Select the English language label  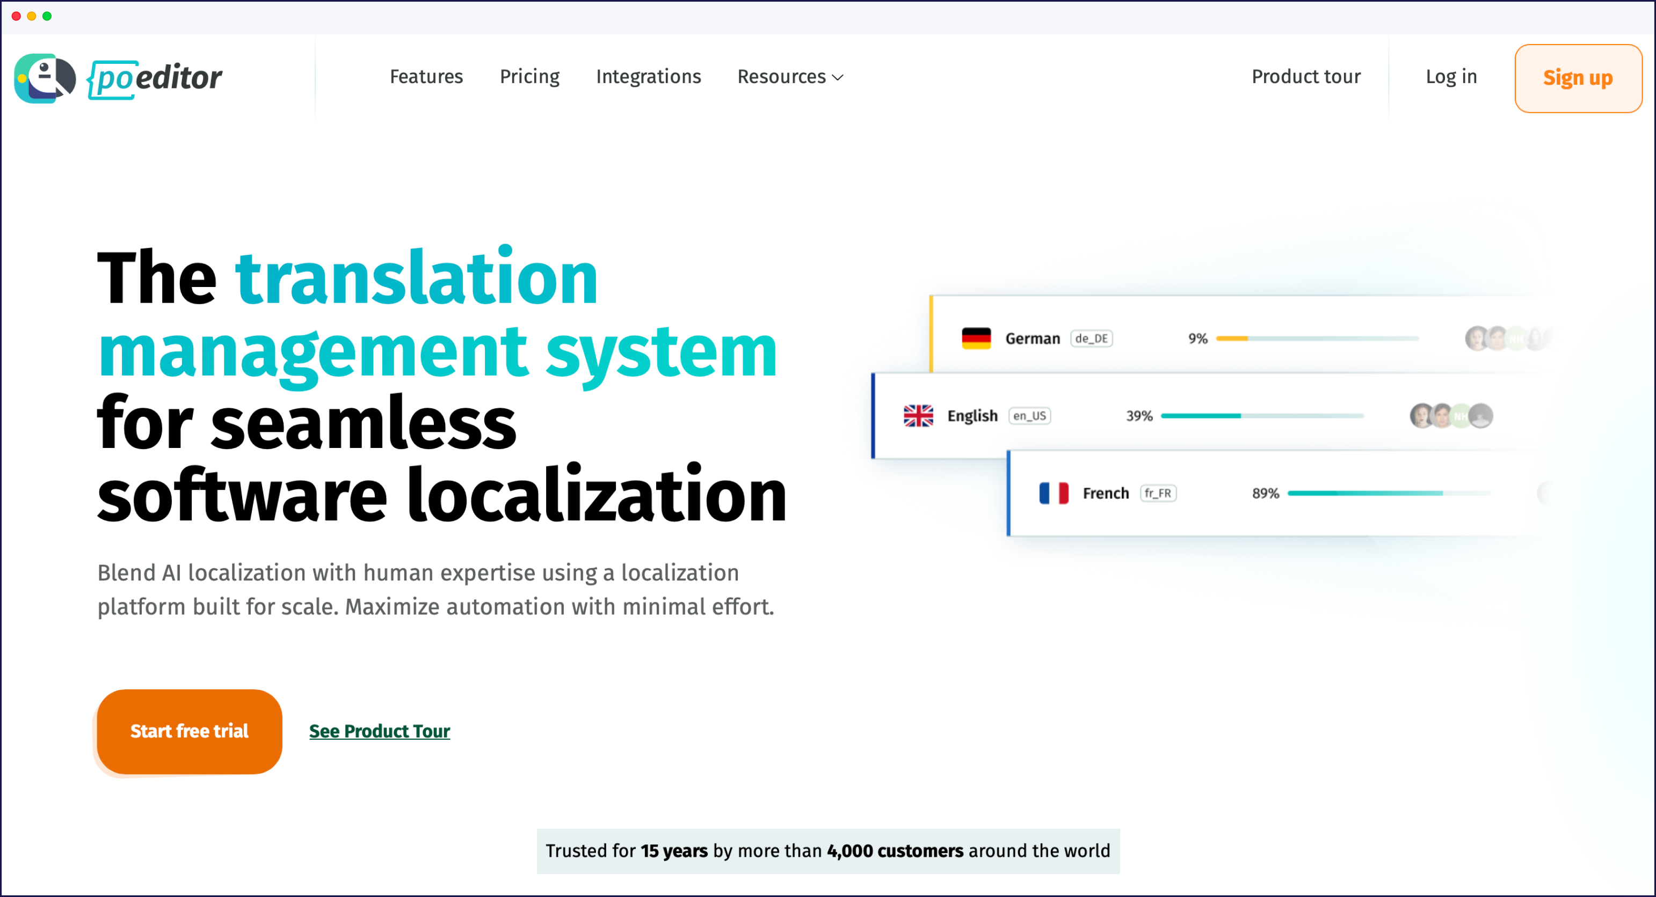[x=972, y=416]
